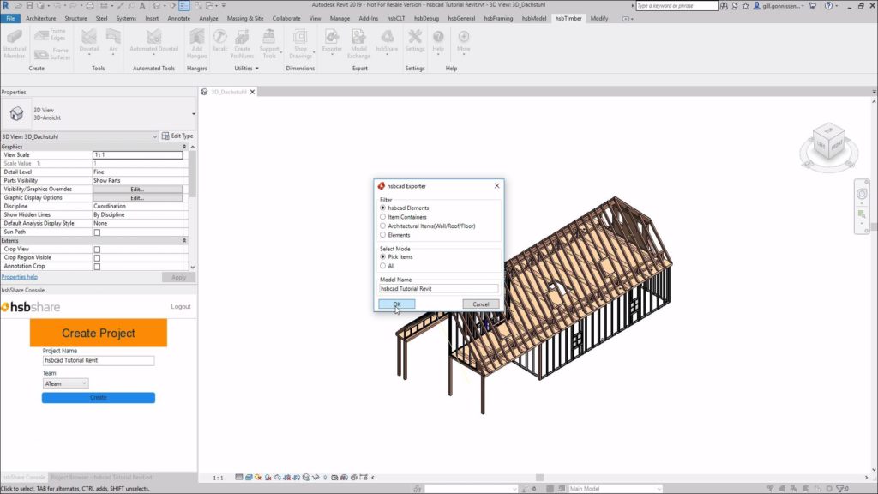878x494 pixels.
Task: Click the favorites star icon in the title bar
Action: point(745,6)
